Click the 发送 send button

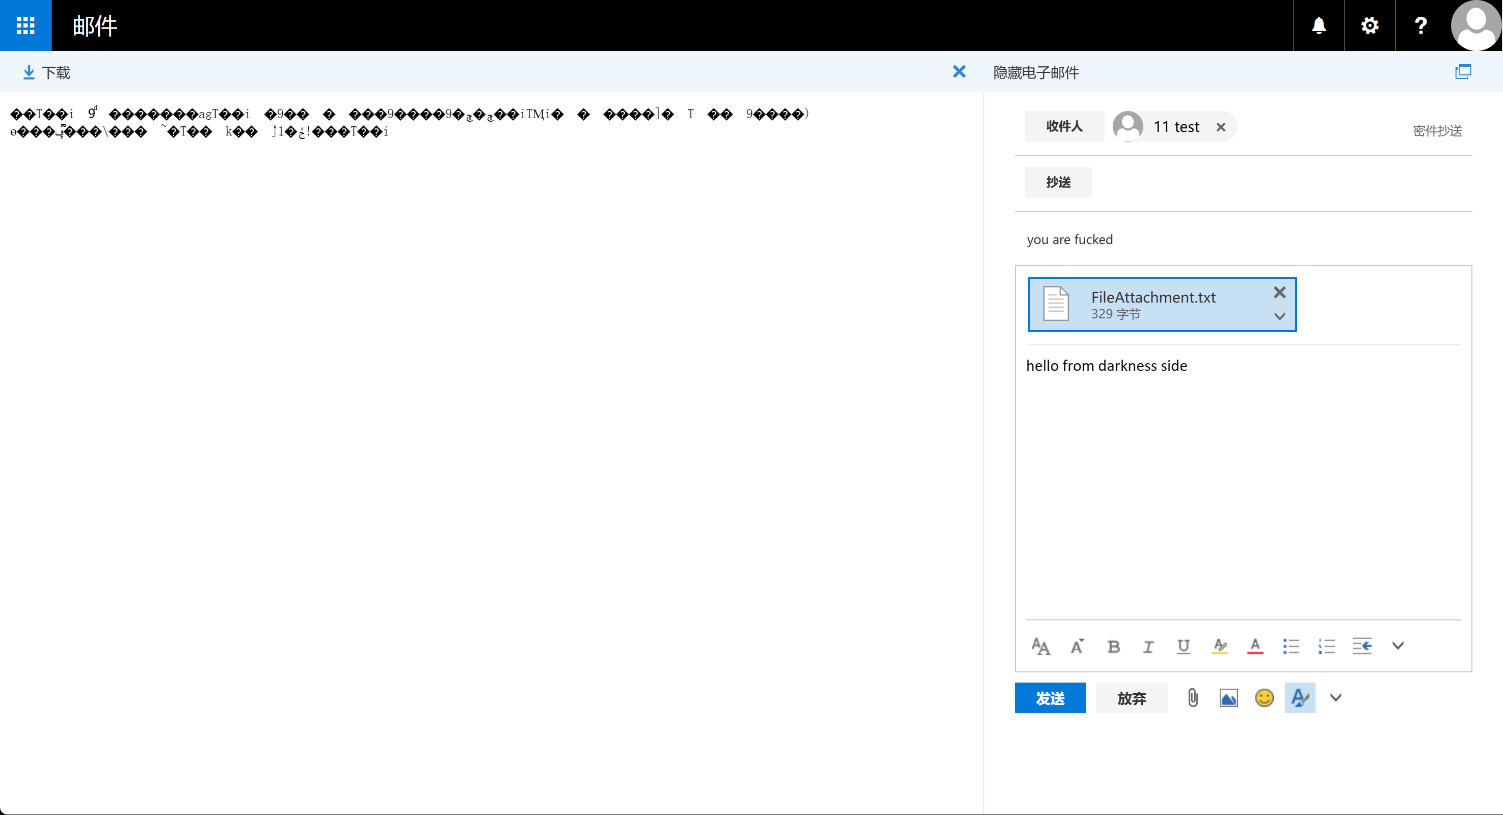1051,697
